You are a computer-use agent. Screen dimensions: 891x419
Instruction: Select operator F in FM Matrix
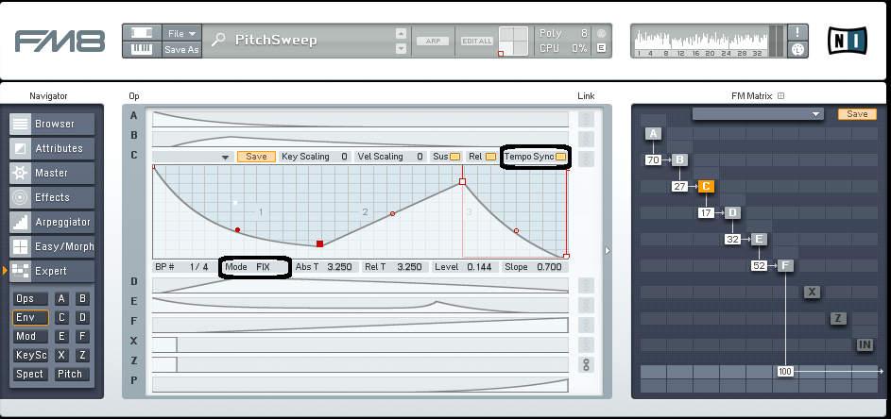pyautogui.click(x=785, y=265)
